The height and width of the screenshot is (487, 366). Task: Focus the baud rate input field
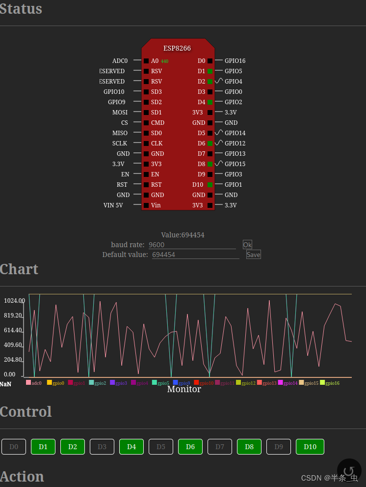tap(192, 245)
